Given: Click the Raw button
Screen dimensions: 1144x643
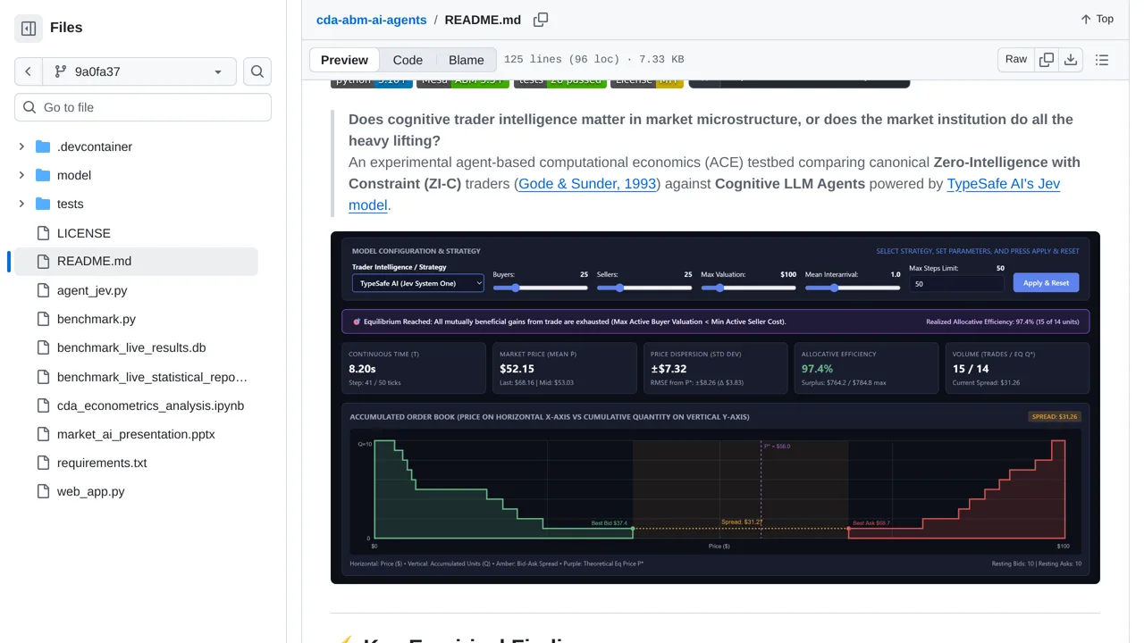Looking at the screenshot, I should [x=1016, y=60].
